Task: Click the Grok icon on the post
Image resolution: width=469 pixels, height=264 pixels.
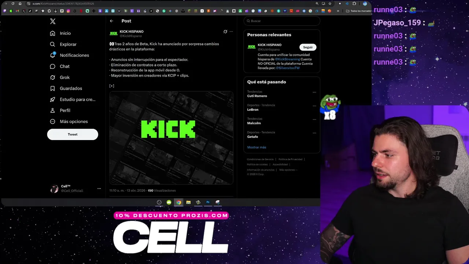Action: point(225,32)
